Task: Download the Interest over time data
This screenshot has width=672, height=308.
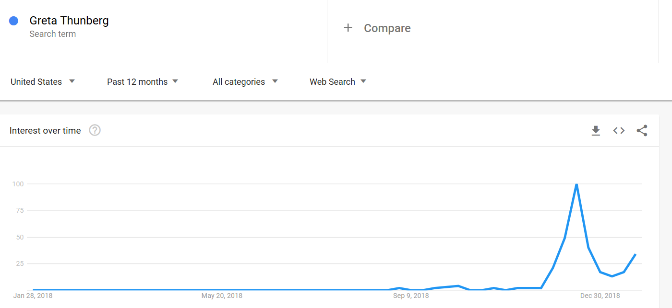Action: [x=596, y=131]
